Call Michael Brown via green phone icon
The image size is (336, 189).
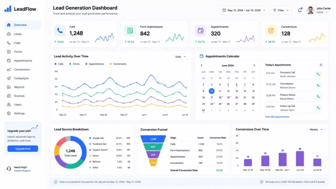(x=318, y=85)
